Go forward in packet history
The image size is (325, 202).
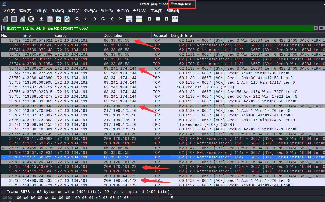tap(95, 19)
